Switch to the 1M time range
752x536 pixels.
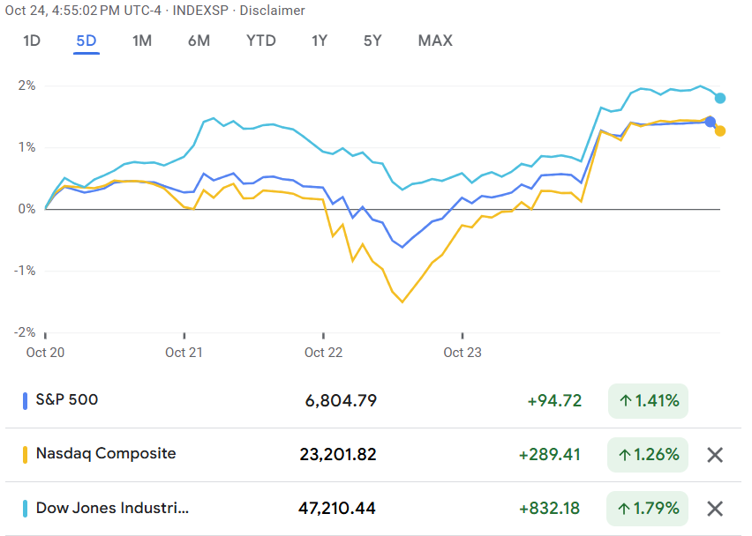(142, 41)
